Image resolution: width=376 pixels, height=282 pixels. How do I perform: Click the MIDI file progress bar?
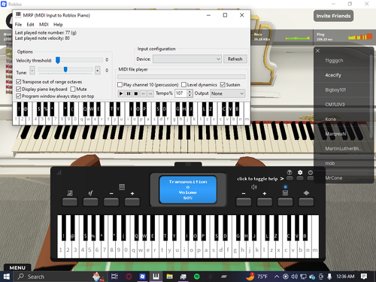point(181,77)
